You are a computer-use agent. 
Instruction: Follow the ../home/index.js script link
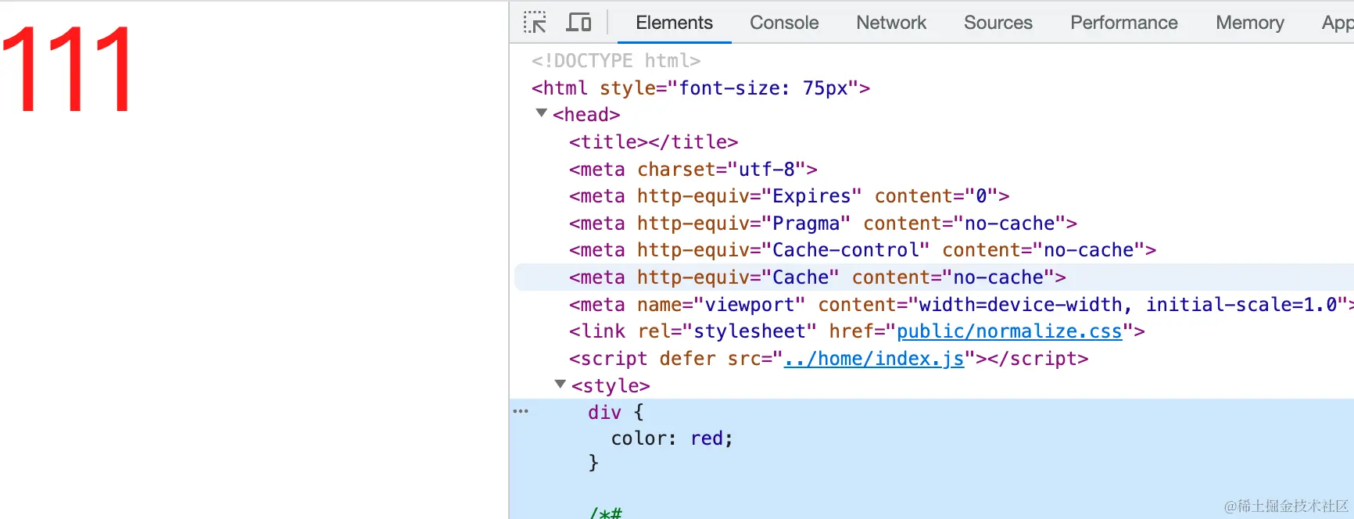[x=873, y=359]
